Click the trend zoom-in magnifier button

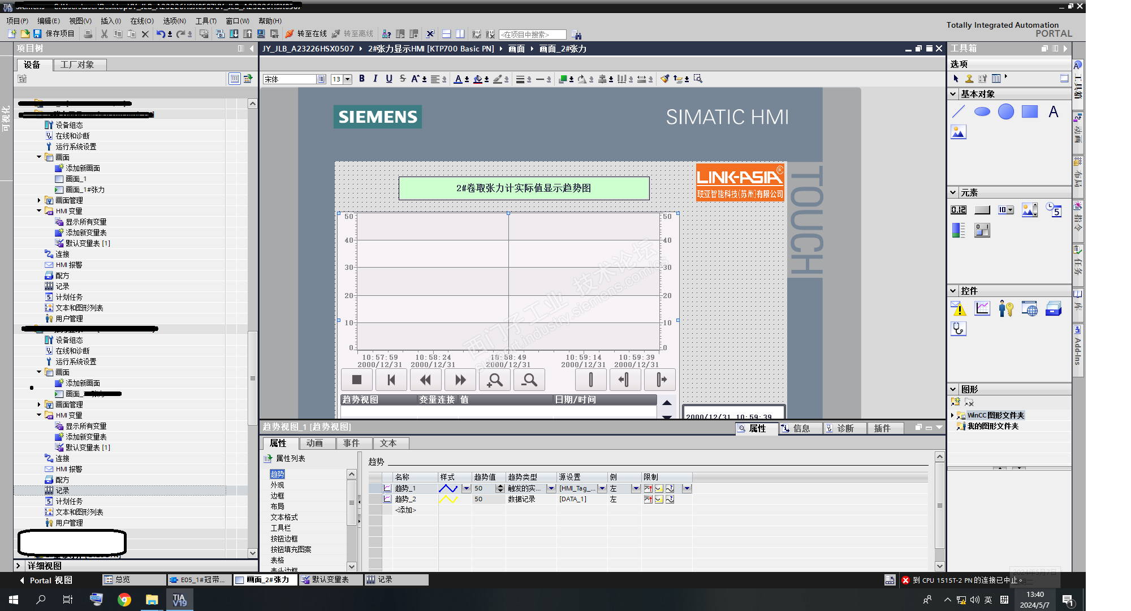[495, 380]
